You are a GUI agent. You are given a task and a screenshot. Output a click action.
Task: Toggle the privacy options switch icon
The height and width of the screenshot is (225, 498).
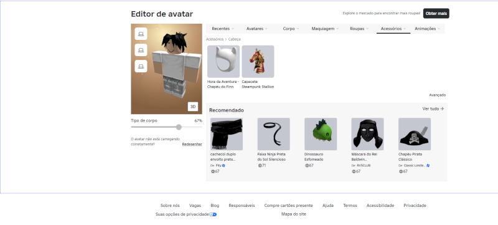pyautogui.click(x=213, y=214)
